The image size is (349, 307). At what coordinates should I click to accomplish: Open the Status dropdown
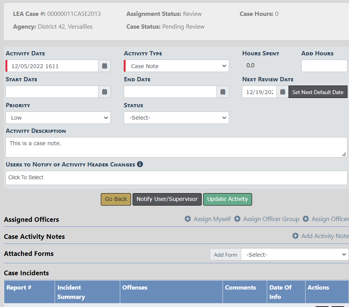176,118
